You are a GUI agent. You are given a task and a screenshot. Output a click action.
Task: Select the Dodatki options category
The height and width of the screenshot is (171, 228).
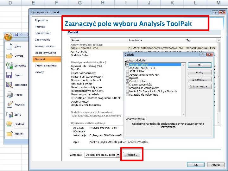(x=47, y=59)
